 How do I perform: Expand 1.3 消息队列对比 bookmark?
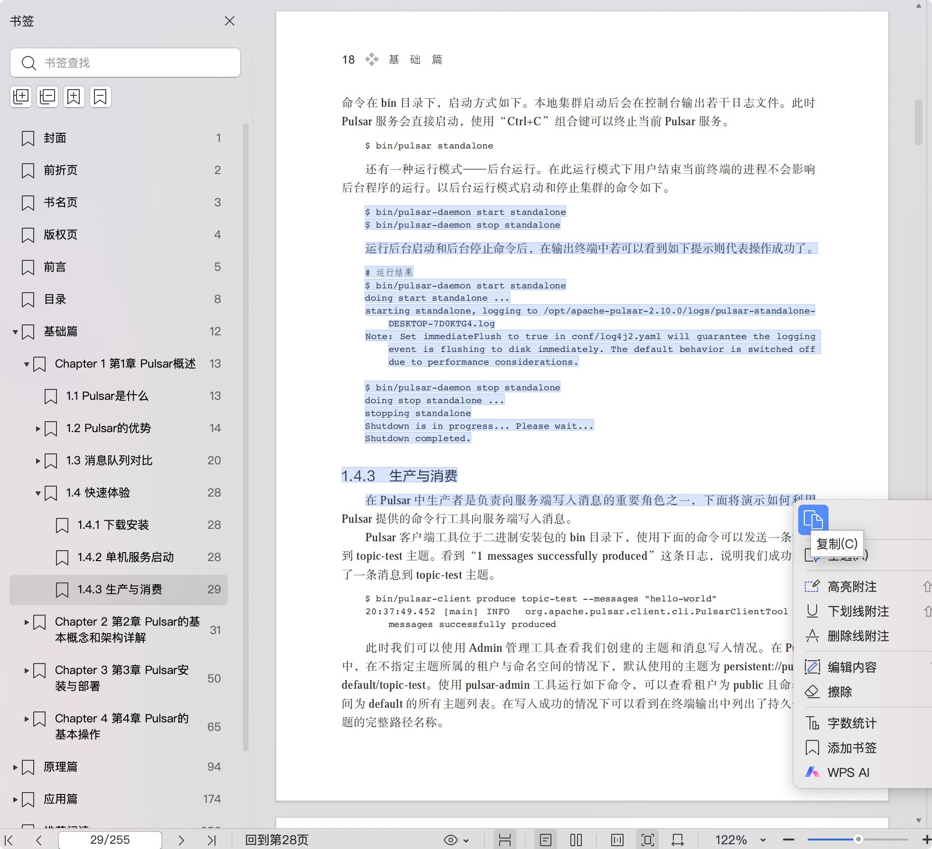click(38, 461)
